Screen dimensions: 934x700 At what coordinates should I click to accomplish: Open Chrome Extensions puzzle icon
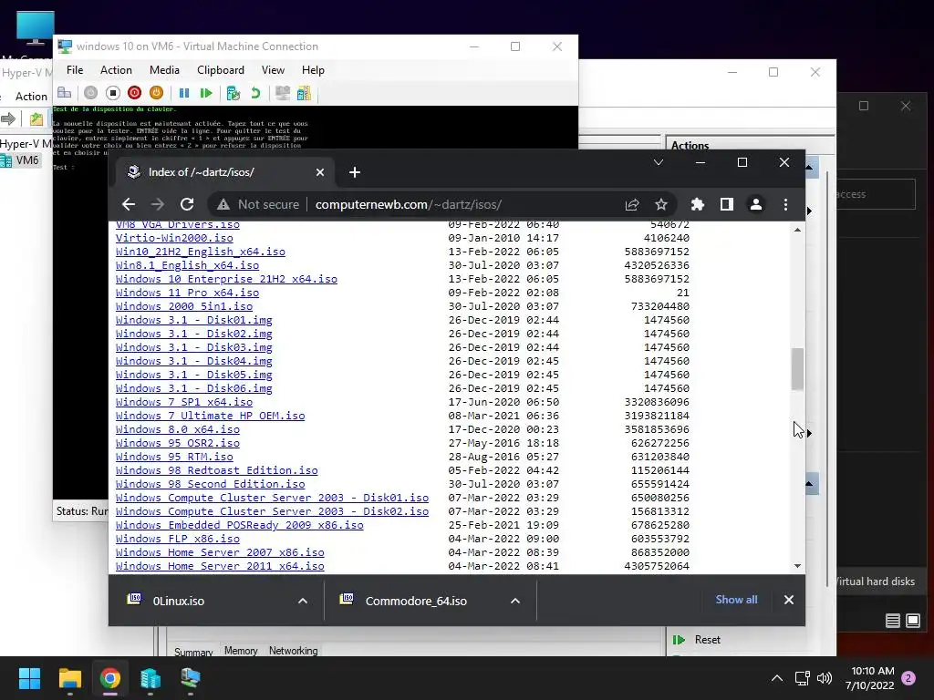(697, 204)
